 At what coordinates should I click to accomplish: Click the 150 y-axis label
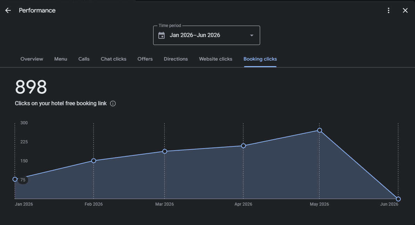tap(24, 161)
